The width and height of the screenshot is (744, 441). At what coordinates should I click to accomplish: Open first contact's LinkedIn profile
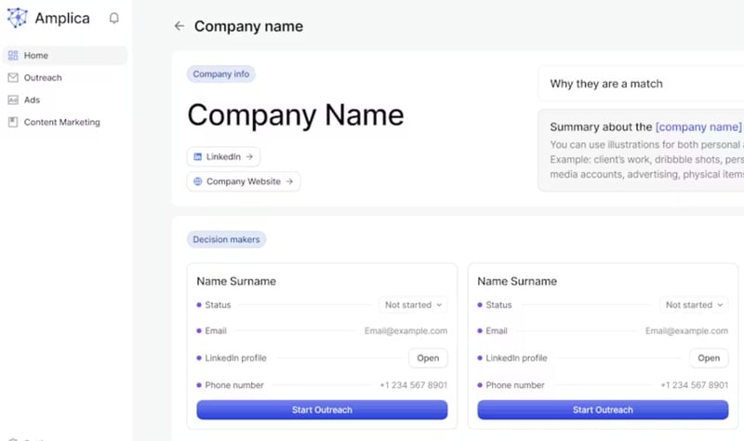point(428,358)
